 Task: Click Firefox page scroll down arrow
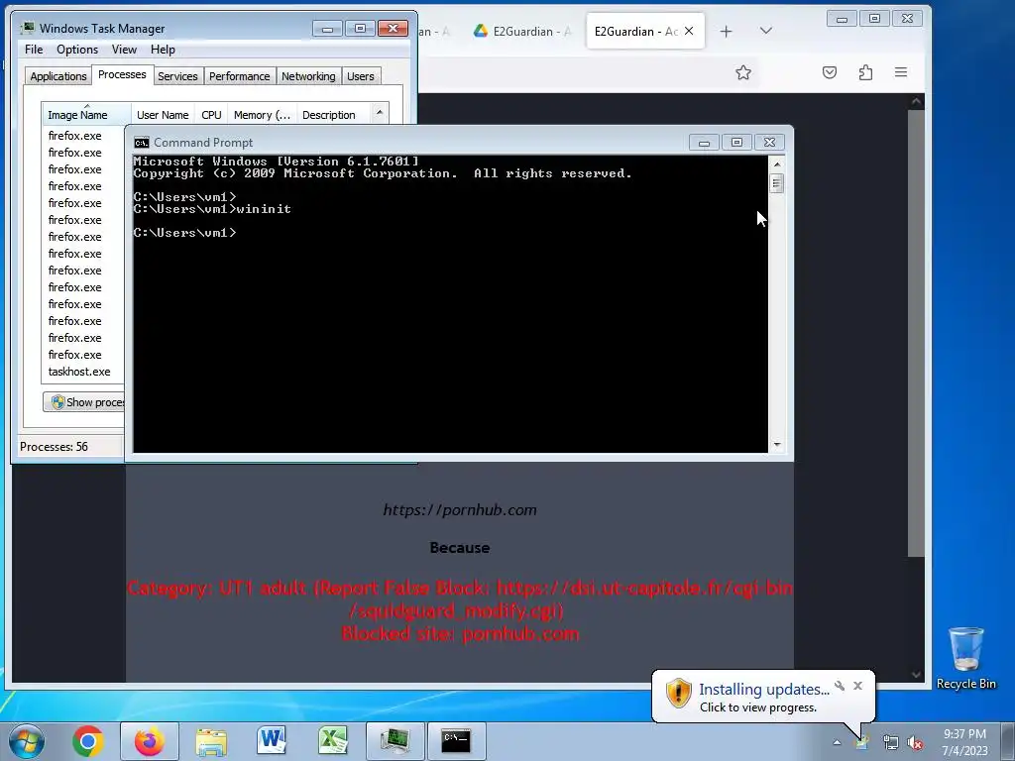tap(916, 674)
